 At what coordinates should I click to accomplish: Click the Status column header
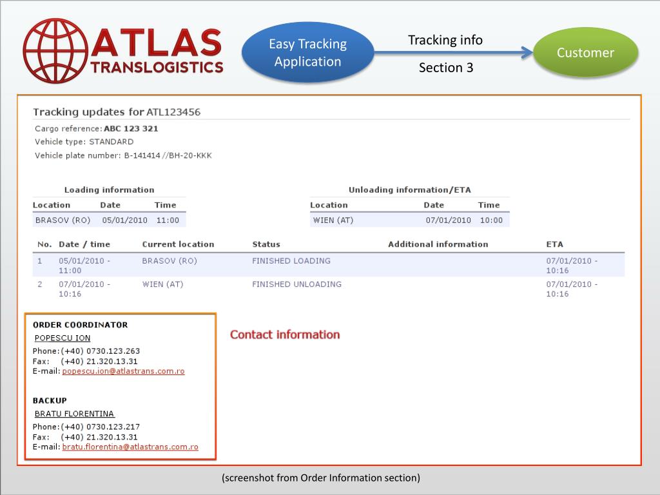266,244
